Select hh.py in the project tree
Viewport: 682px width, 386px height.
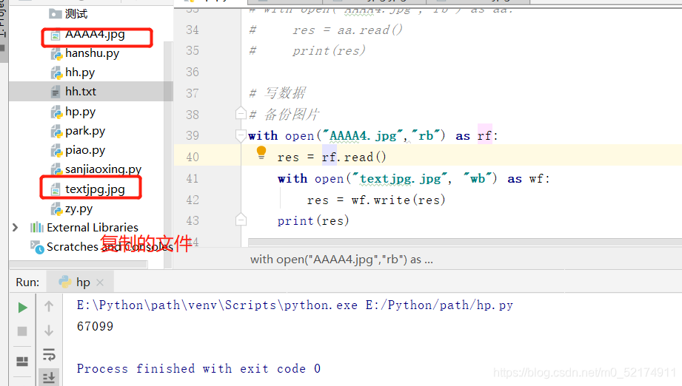(x=79, y=72)
